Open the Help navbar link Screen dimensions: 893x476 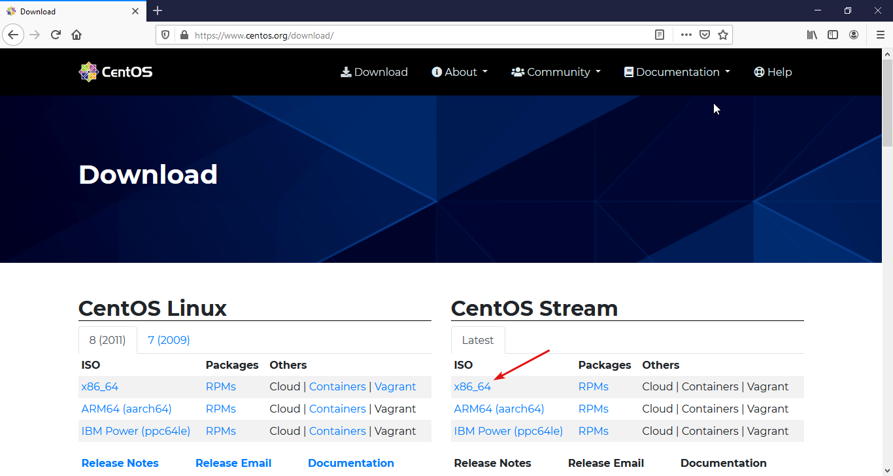[773, 72]
